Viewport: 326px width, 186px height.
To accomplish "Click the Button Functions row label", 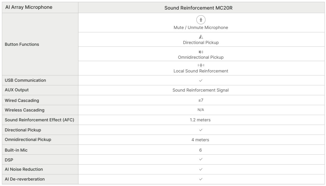I will 22,44.
